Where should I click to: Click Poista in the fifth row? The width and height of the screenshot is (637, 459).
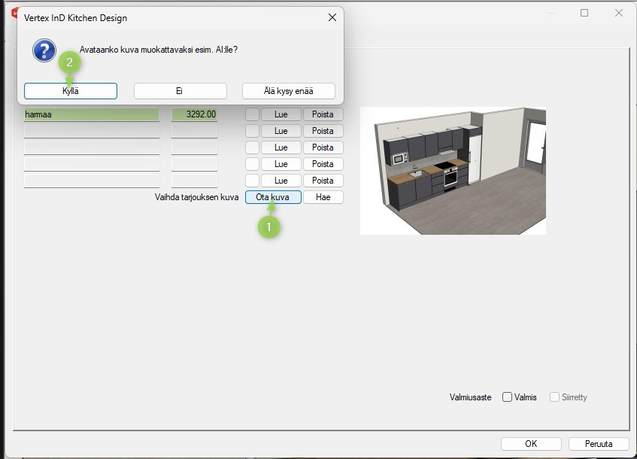click(323, 181)
